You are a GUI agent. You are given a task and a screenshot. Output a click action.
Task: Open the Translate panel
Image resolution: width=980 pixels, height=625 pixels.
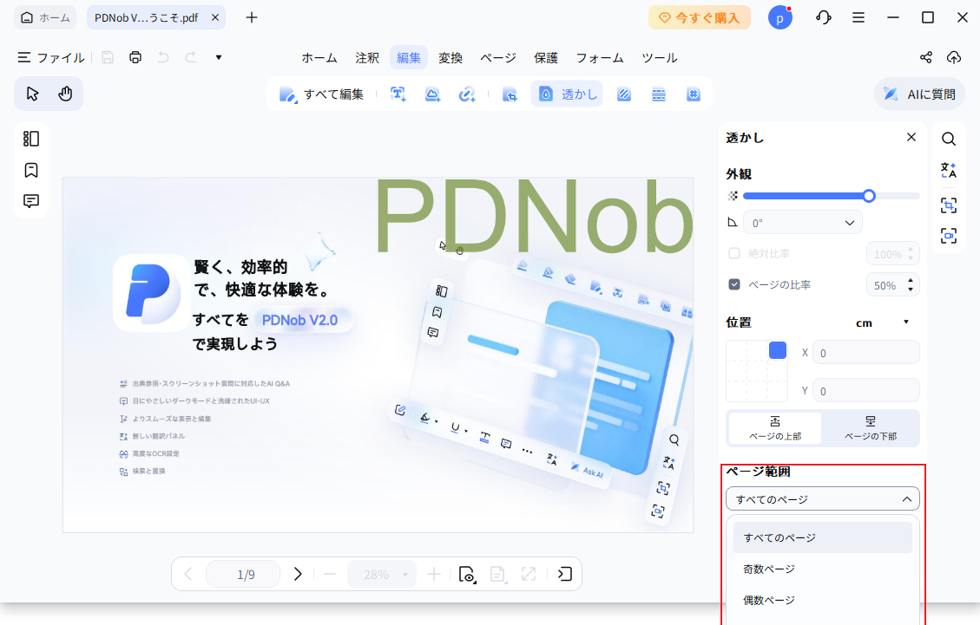click(x=949, y=171)
